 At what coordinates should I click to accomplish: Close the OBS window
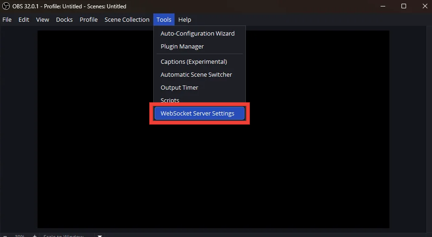tap(425, 6)
